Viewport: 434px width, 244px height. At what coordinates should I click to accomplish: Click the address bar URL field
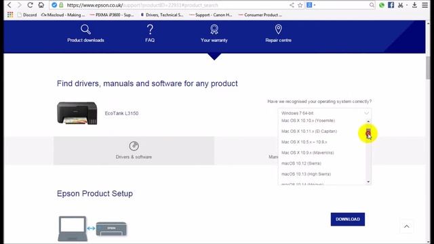coord(177,5)
